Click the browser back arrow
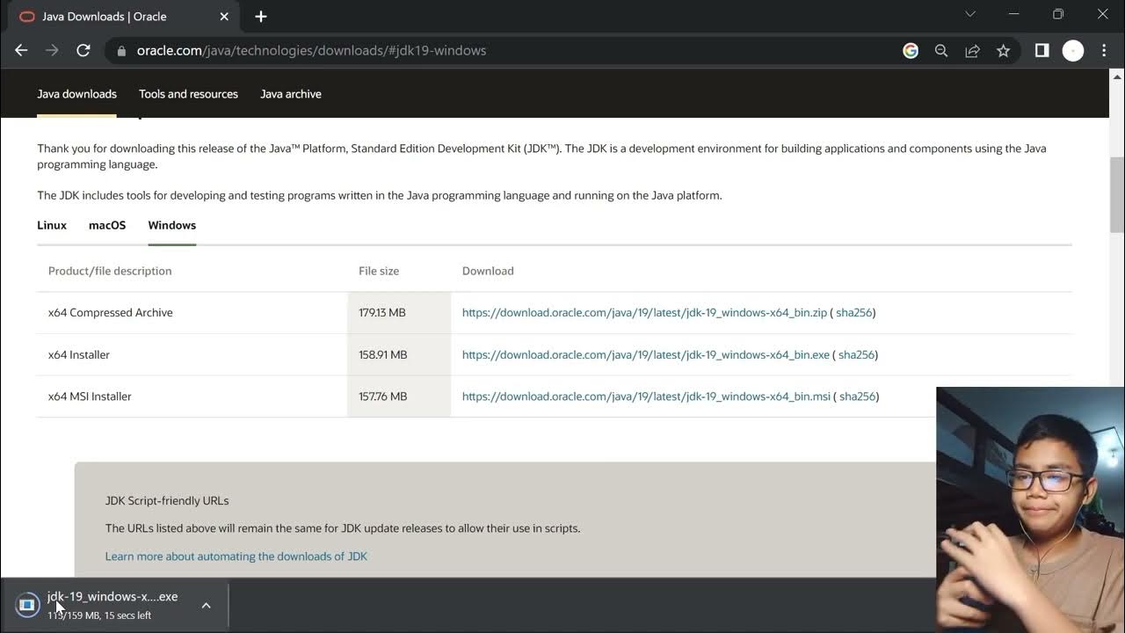The width and height of the screenshot is (1125, 633). click(21, 51)
